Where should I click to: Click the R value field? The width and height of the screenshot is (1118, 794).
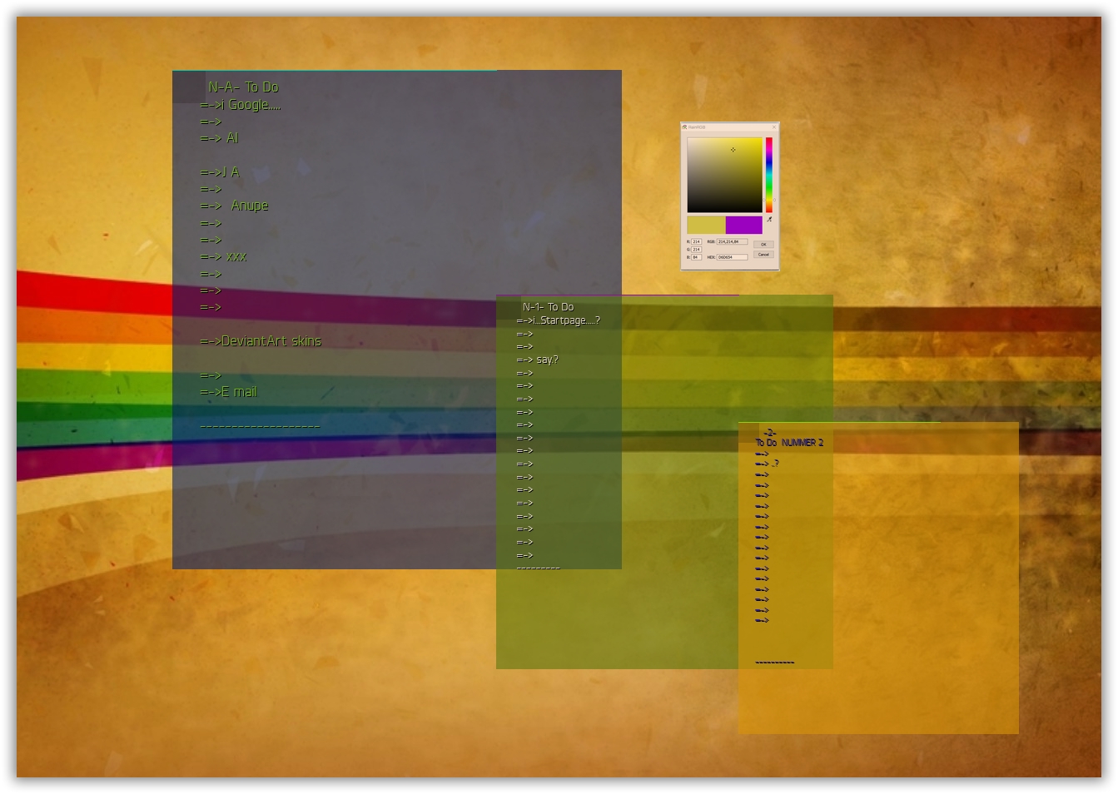[x=697, y=241]
